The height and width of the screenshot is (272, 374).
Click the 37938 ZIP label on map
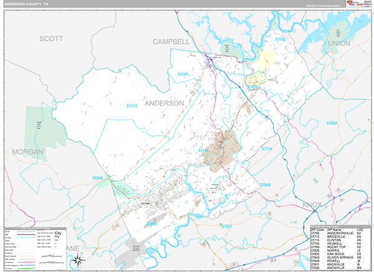point(332,124)
